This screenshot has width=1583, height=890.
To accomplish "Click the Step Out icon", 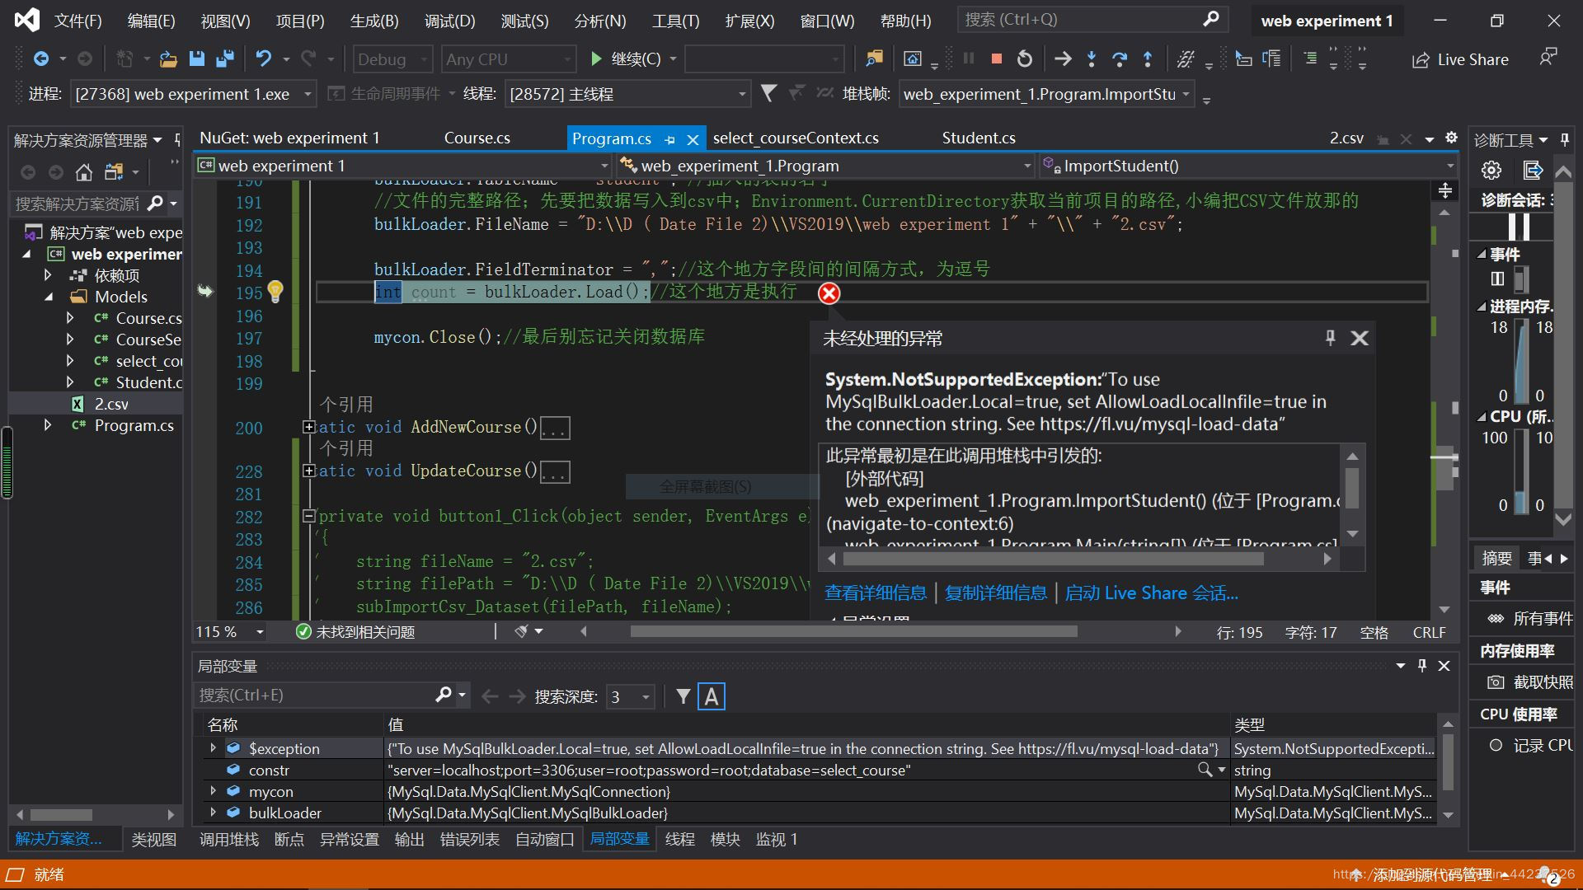I will click(x=1148, y=59).
